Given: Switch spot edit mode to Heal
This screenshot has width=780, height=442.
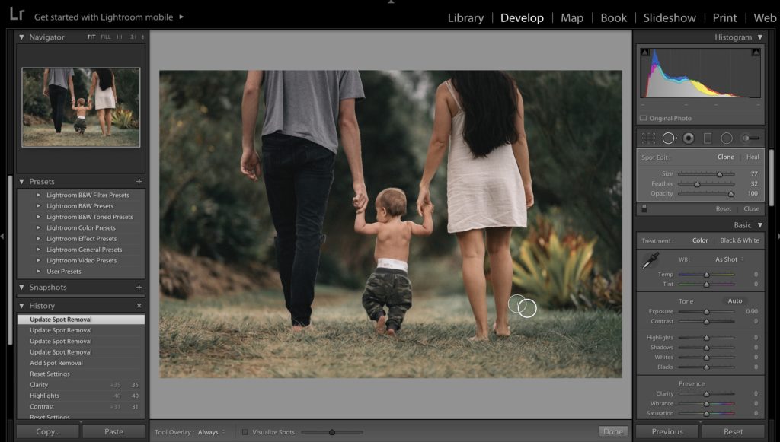Looking at the screenshot, I should tap(753, 157).
